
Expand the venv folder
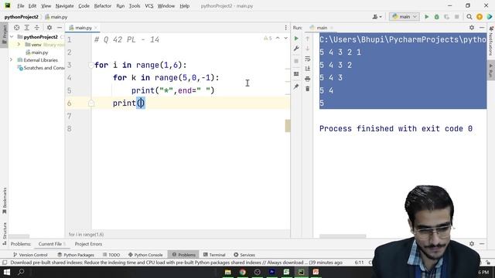[x=19, y=45]
